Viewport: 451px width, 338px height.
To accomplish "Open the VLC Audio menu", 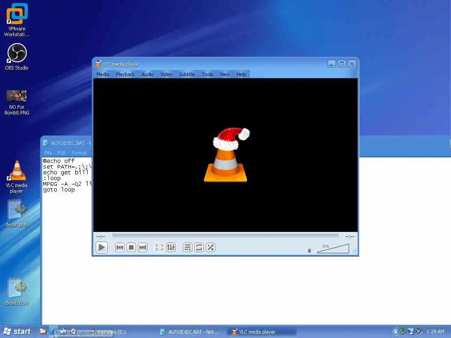I will tap(147, 74).
